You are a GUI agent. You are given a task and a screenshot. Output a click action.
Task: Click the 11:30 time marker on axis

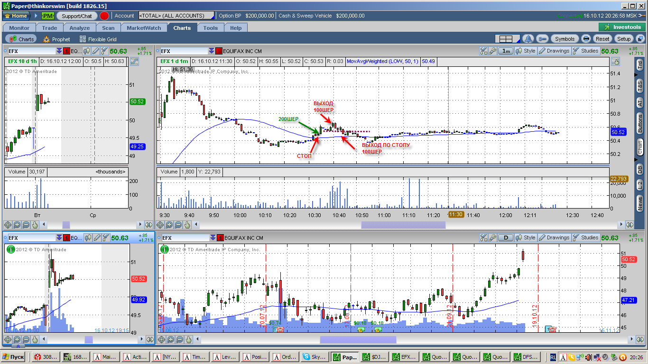455,215
